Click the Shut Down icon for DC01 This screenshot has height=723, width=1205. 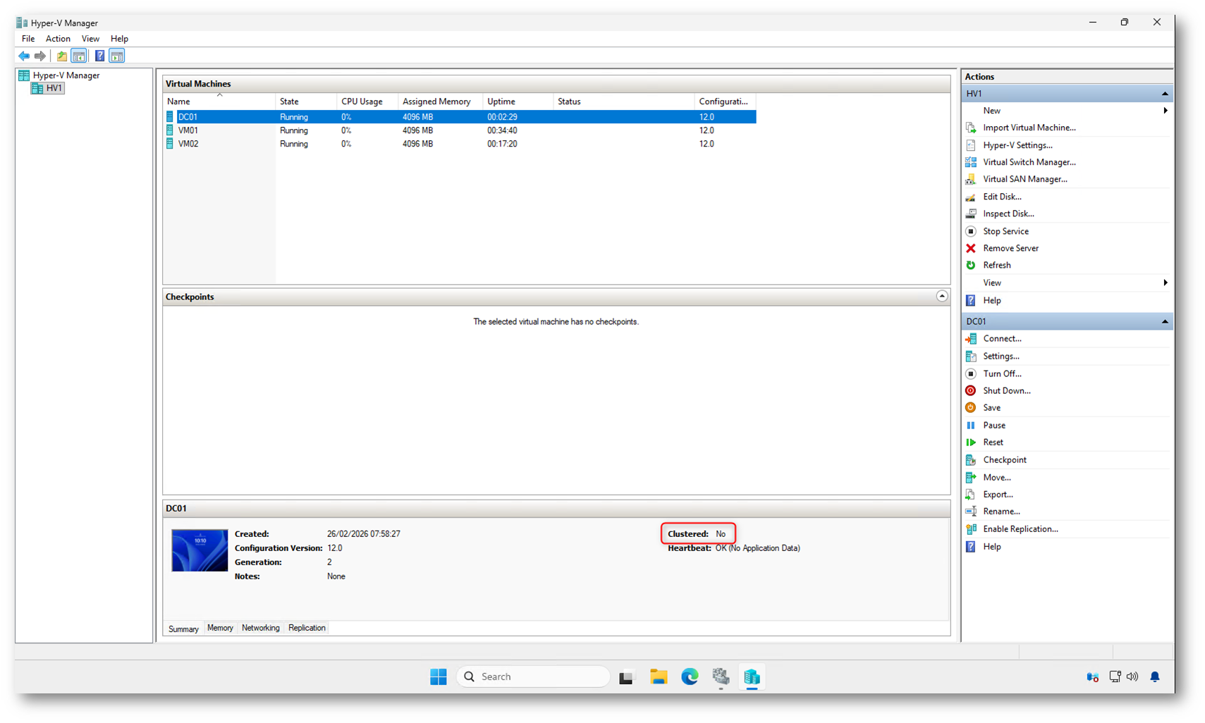point(971,390)
